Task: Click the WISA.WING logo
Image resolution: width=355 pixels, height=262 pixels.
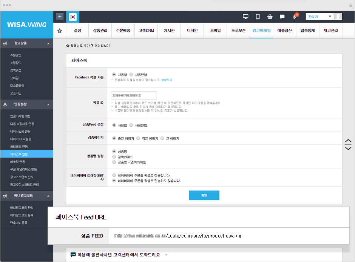Action: (27, 25)
